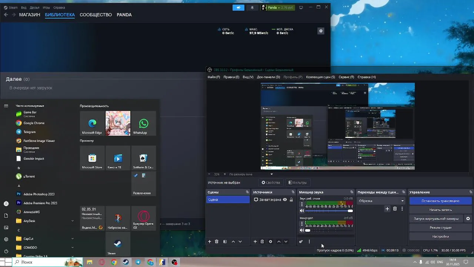Add a scene transition with plus icon
Image resolution: width=474 pixels, height=267 pixels.
tap(387, 209)
